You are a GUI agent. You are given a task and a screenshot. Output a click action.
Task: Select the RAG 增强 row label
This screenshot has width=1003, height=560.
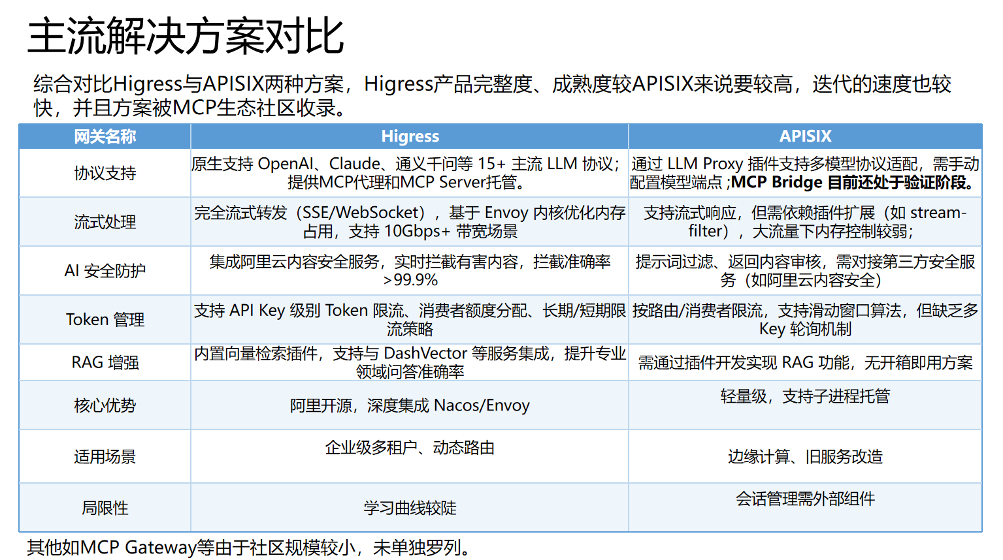click(105, 362)
